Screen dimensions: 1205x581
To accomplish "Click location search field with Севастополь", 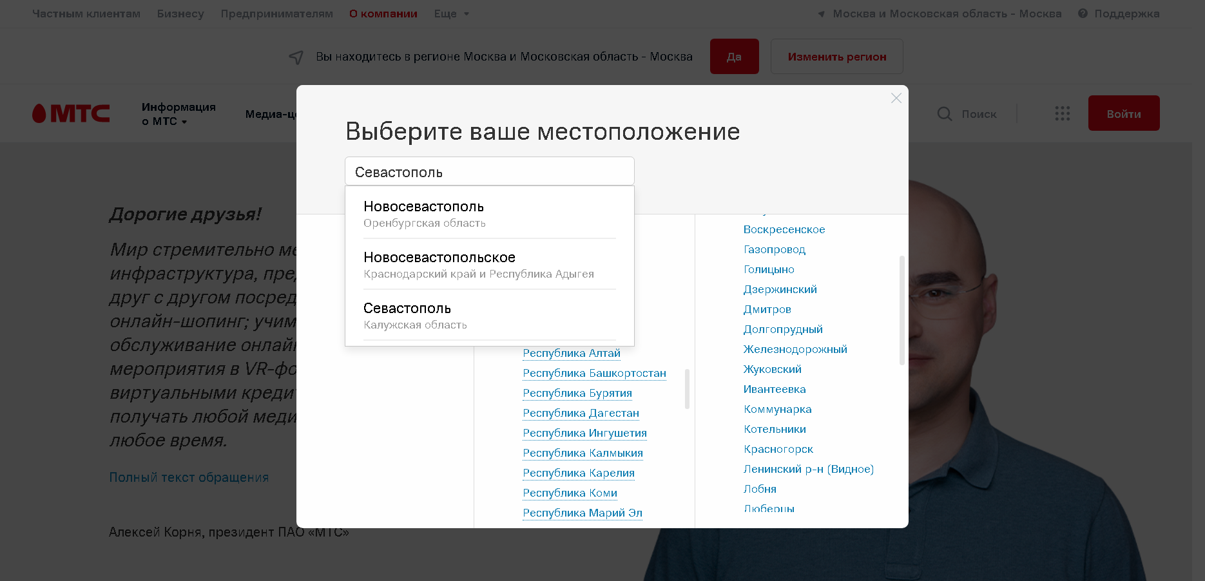I will 490,171.
